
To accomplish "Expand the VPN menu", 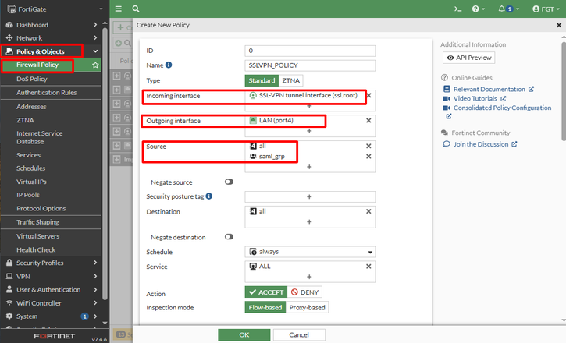I will tap(95, 276).
